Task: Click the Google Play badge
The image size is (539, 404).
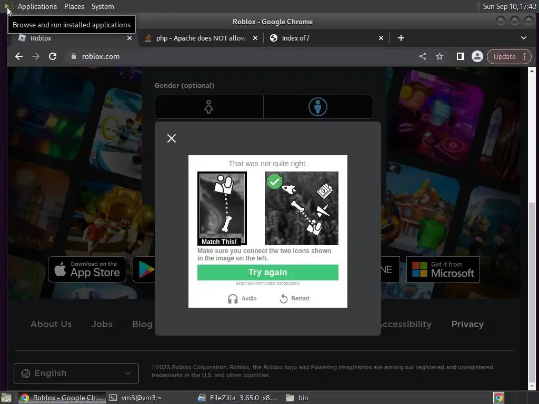Action: pos(144,269)
